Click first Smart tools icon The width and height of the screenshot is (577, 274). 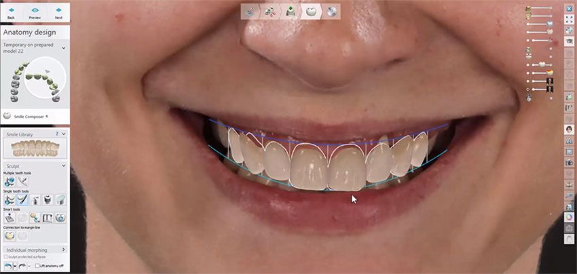coord(10,218)
